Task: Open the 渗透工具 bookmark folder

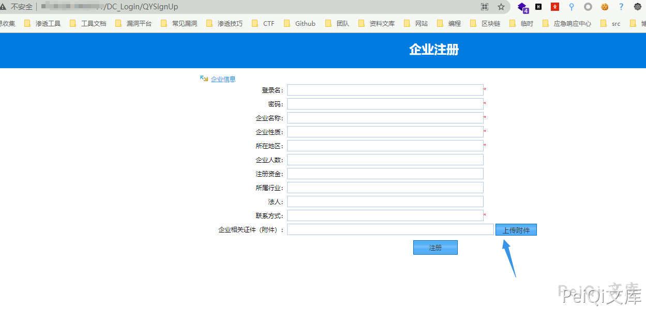Action: coord(42,23)
